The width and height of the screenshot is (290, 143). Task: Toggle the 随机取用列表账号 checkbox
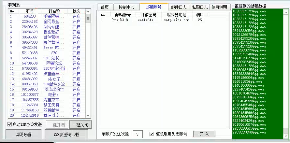pyautogui.click(x=152, y=134)
